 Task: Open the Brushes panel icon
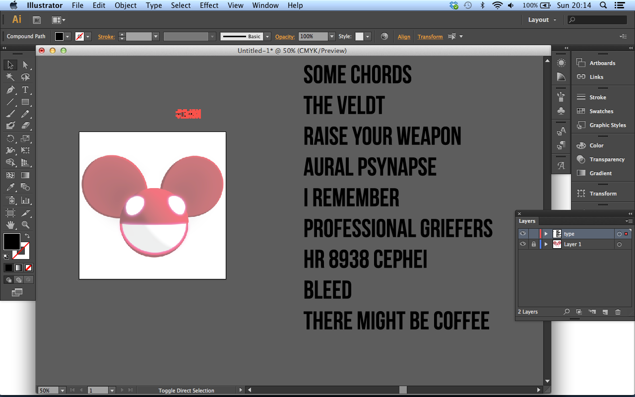tap(561, 97)
